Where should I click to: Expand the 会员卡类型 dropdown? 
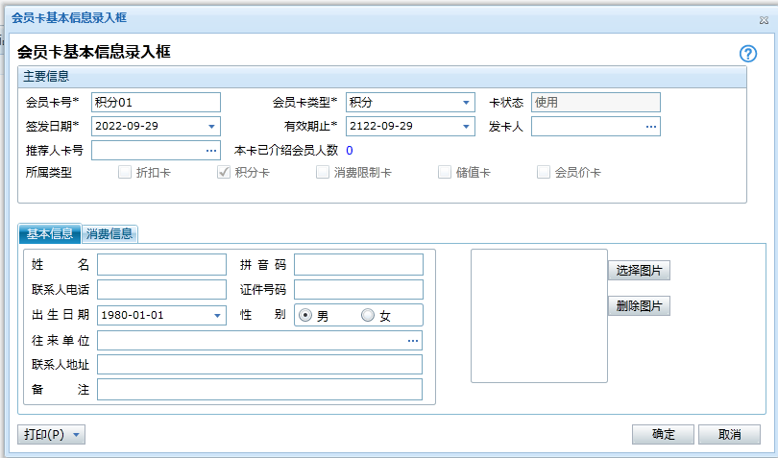466,103
